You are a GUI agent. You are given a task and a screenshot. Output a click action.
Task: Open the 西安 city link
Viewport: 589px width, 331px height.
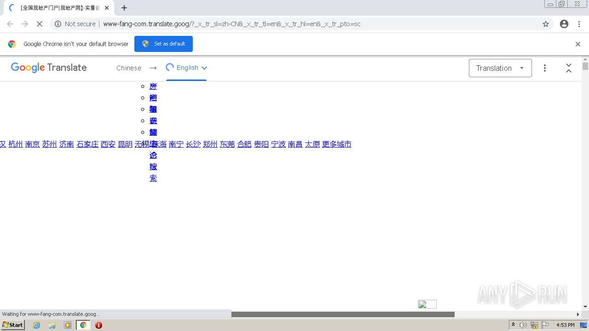click(108, 144)
